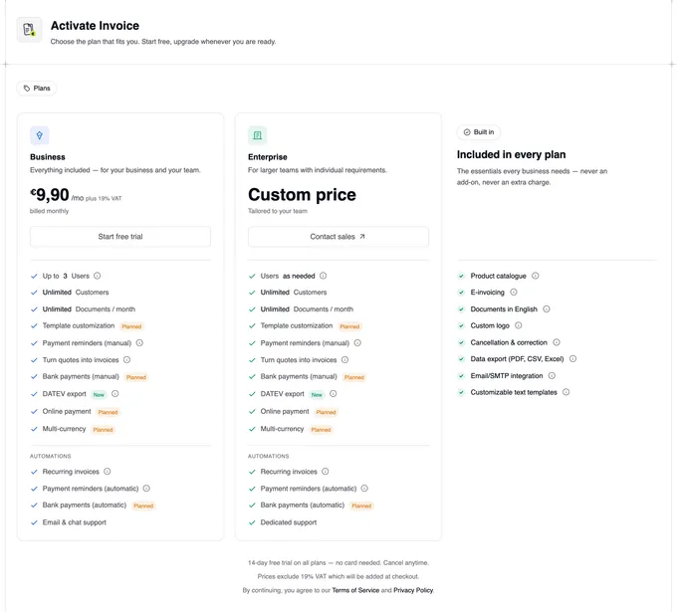
Task: Show info for Enterprise DATEV export
Action: 333,394
